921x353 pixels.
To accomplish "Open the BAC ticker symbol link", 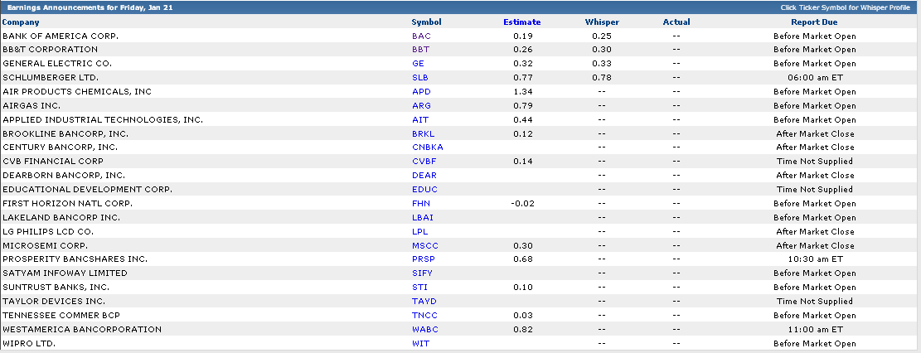I will pyautogui.click(x=421, y=36).
